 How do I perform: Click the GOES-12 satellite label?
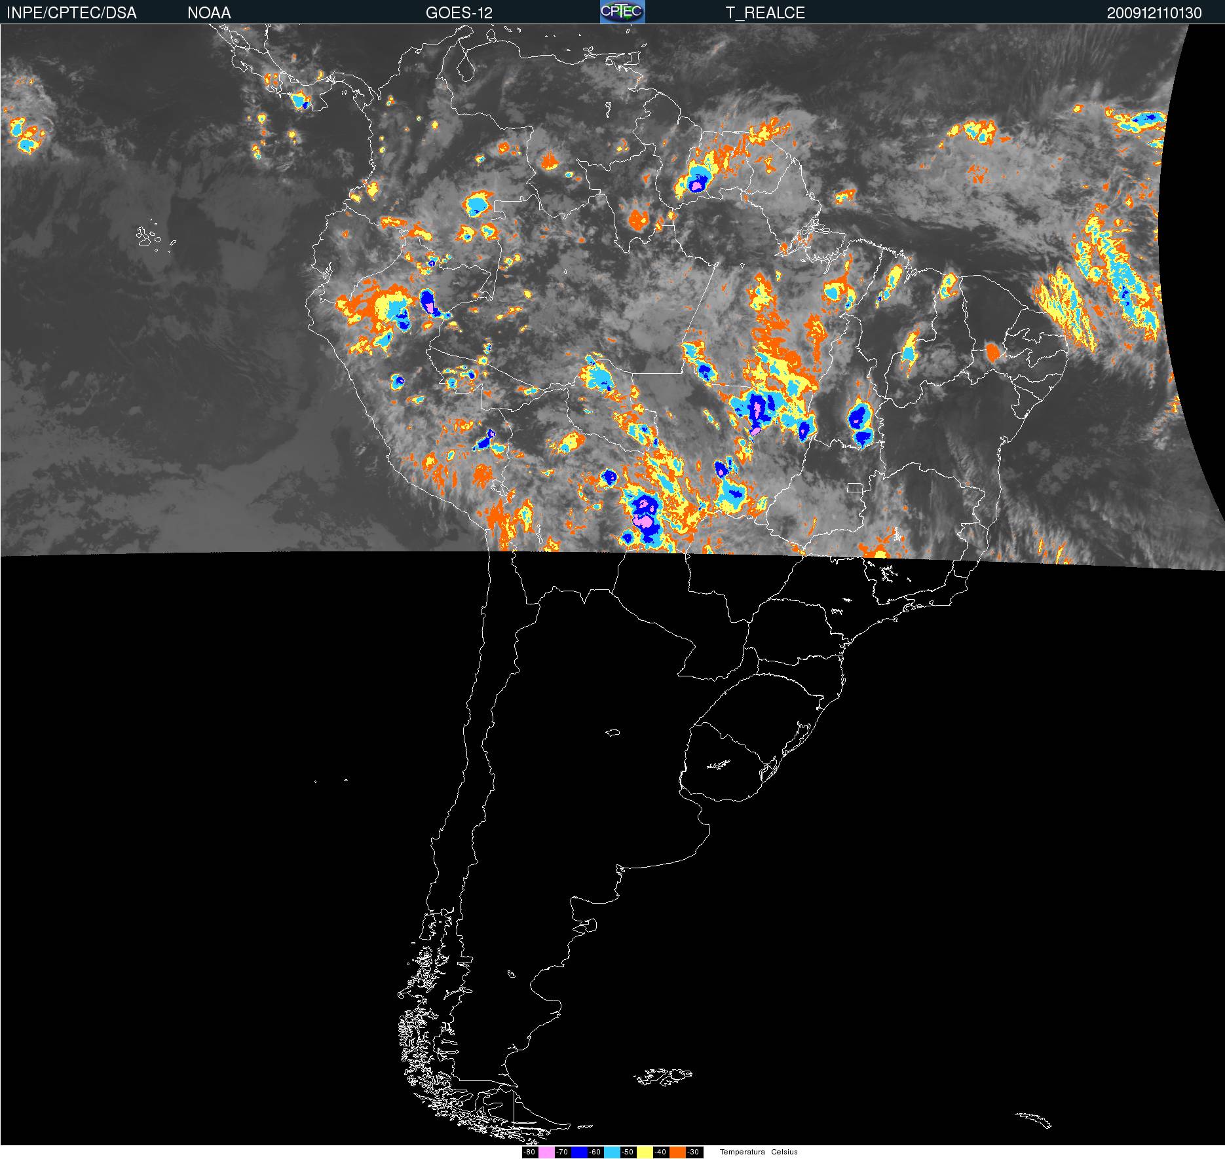(459, 12)
